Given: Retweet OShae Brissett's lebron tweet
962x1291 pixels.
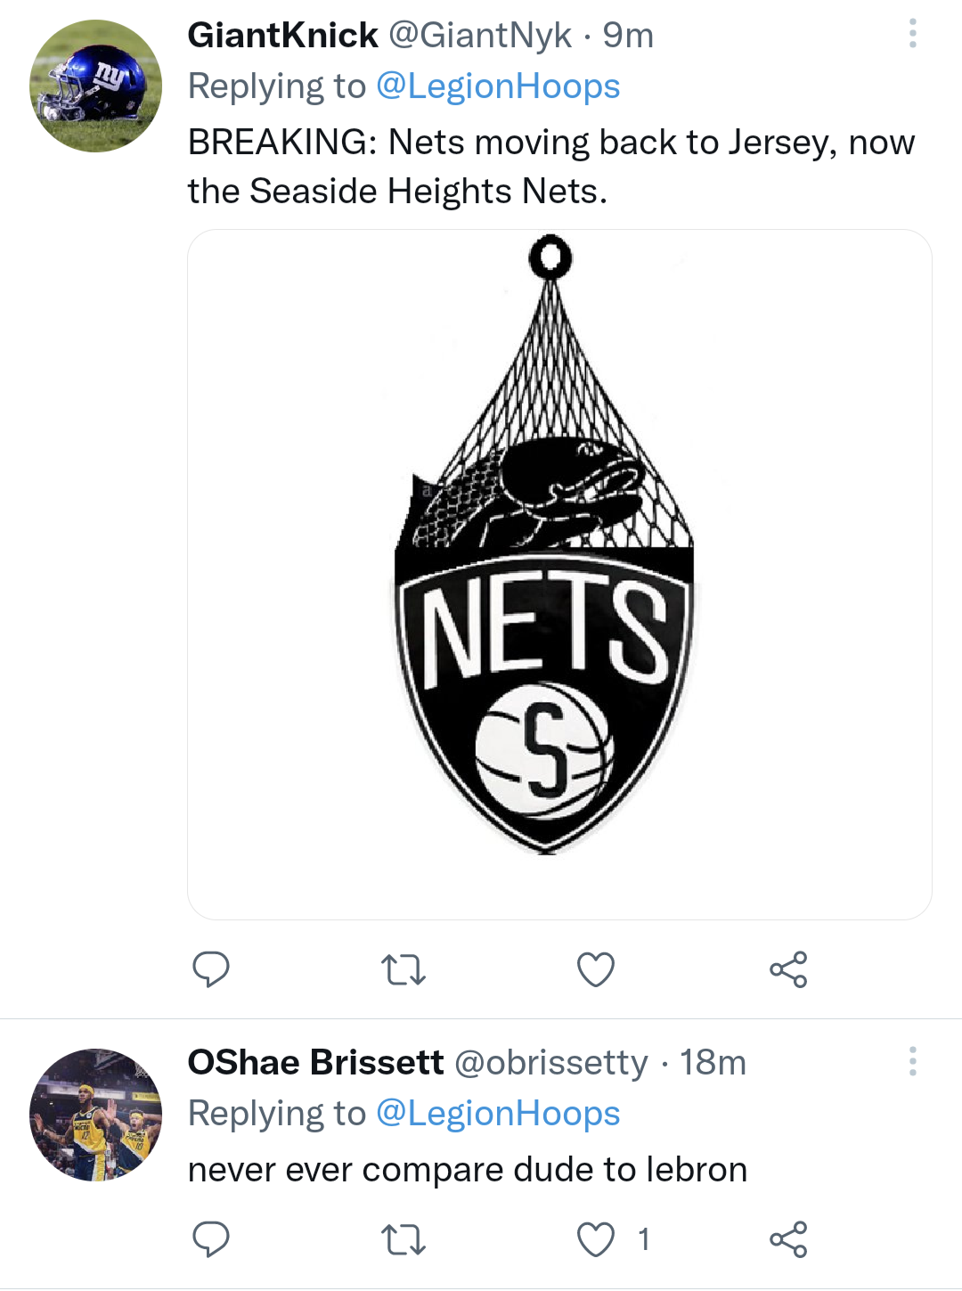Looking at the screenshot, I should tap(403, 1239).
